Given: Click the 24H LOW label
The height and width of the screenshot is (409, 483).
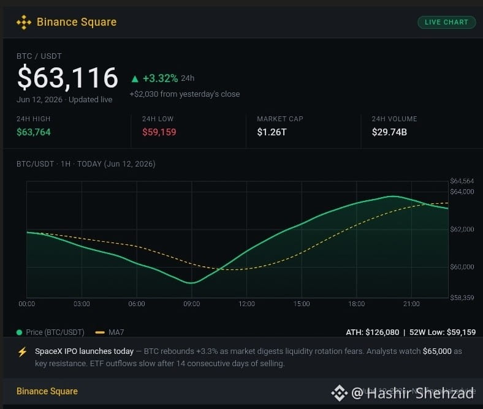Looking at the screenshot, I should (x=158, y=119).
